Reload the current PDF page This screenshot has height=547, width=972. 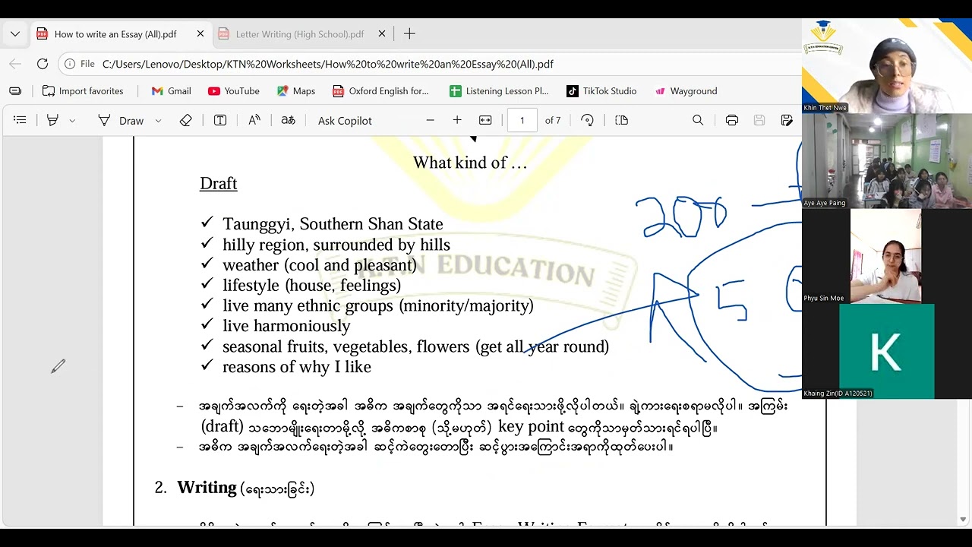coord(43,64)
